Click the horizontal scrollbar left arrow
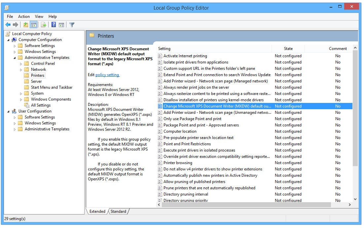Screen dimensions: 364x229 [x=159, y=205]
